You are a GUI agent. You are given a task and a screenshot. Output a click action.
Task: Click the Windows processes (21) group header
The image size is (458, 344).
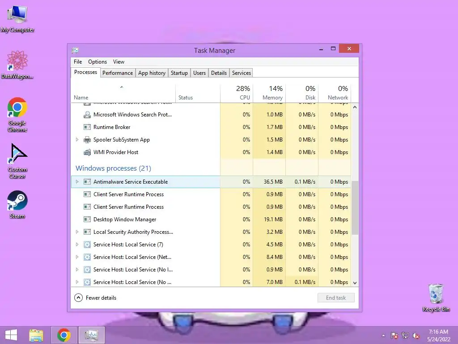(x=113, y=168)
